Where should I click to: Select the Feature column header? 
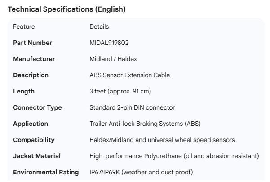click(x=24, y=27)
